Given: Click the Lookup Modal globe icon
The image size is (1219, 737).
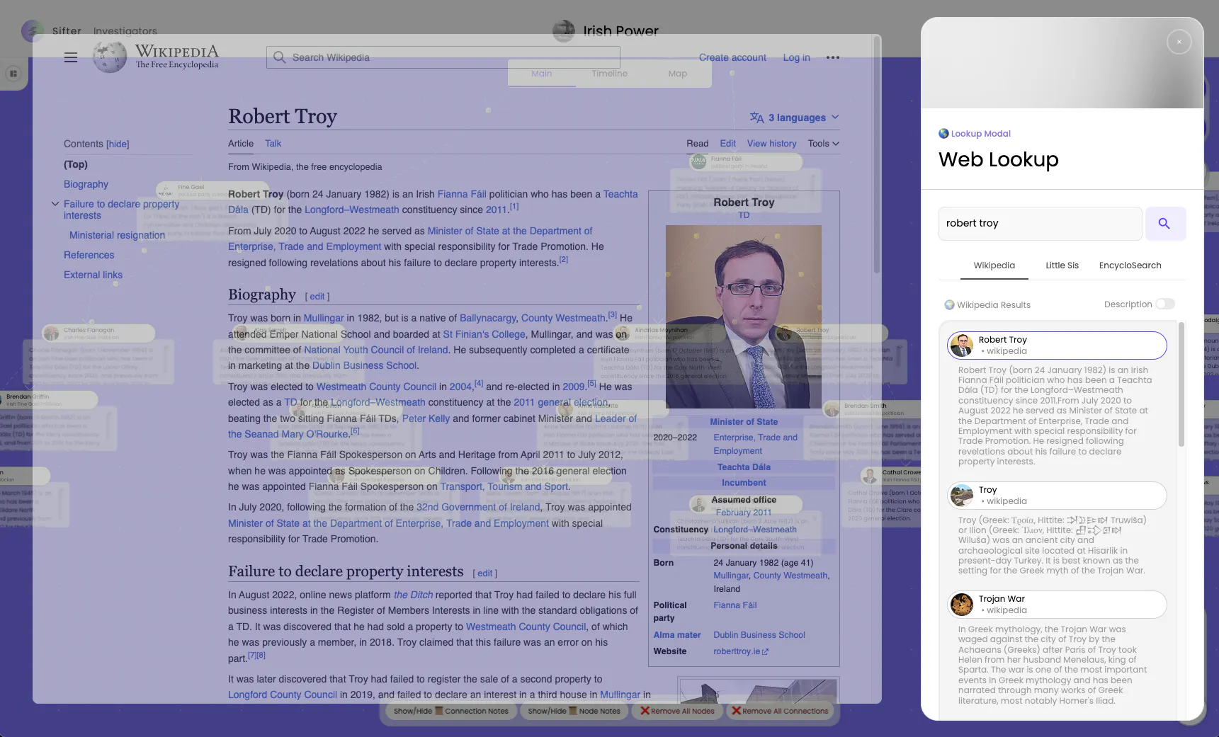Looking at the screenshot, I should [943, 133].
